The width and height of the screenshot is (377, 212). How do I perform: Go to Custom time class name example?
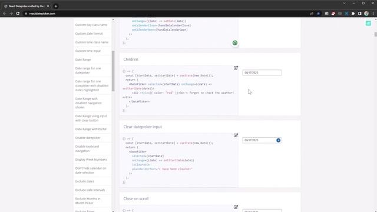[92, 42]
